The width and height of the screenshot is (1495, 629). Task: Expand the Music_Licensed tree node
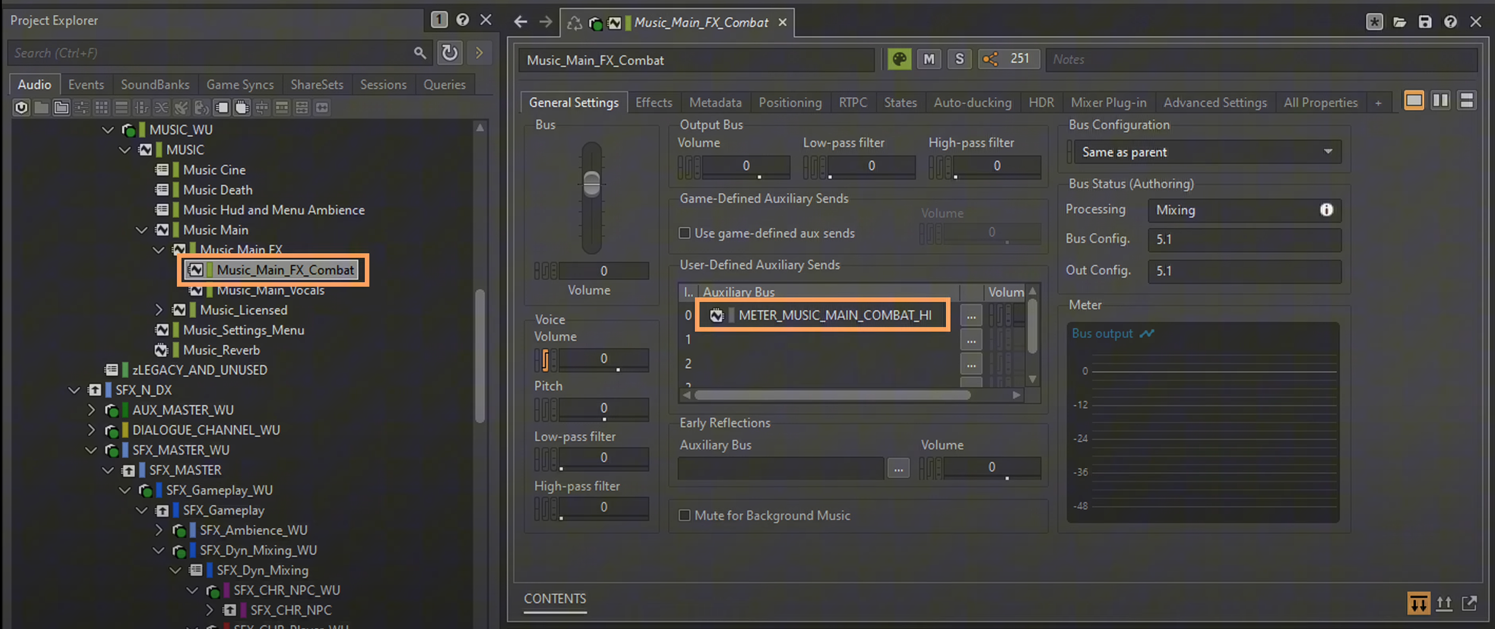point(159,310)
